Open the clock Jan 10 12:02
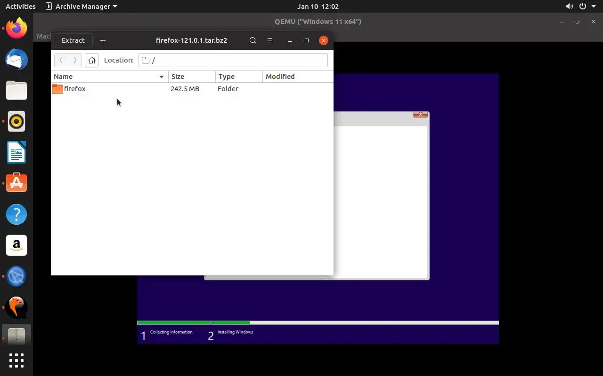 pyautogui.click(x=318, y=7)
